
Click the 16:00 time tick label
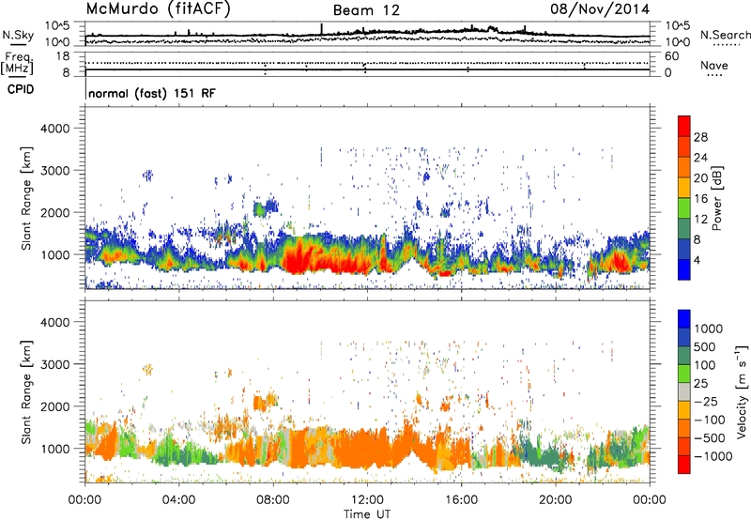click(x=461, y=500)
